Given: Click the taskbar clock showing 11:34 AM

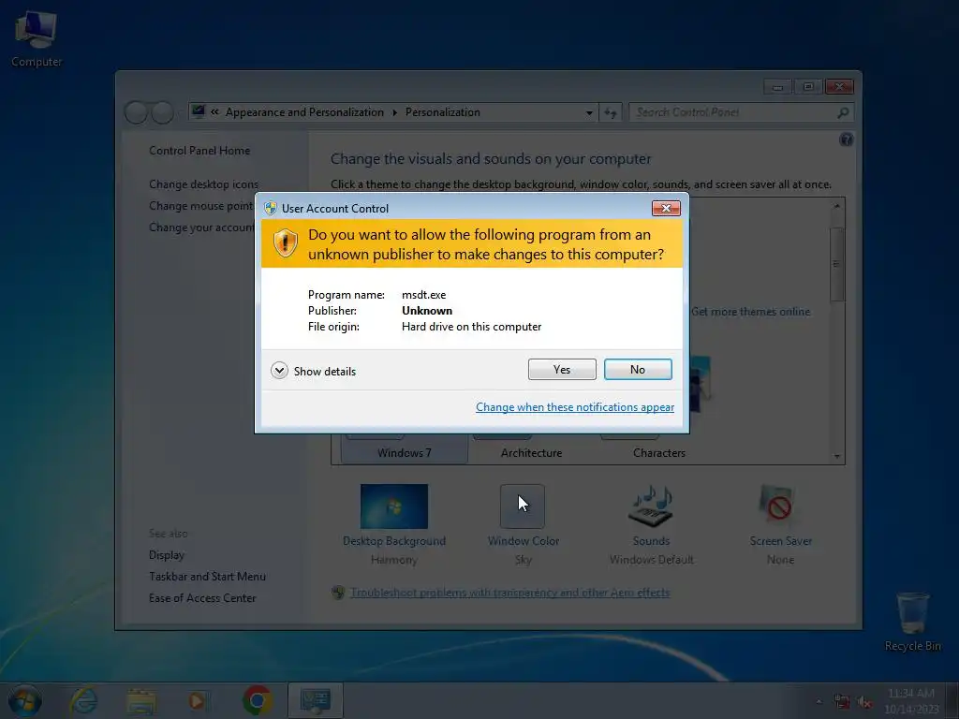Looking at the screenshot, I should pyautogui.click(x=910, y=701).
